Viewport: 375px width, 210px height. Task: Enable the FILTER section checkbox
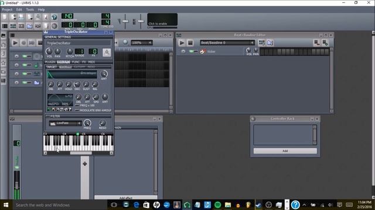coord(48,116)
